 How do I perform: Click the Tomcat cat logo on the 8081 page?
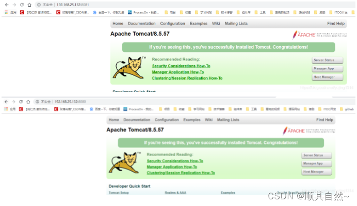tap(129, 68)
